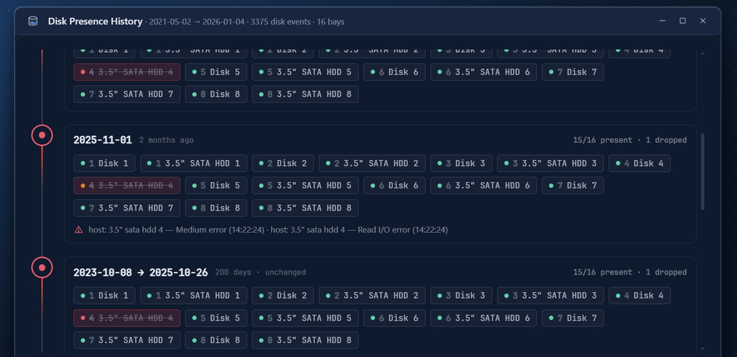The height and width of the screenshot is (357, 737).
Task: Pick Disk 6 chip in the 2023-10-08 card
Action: (394, 318)
